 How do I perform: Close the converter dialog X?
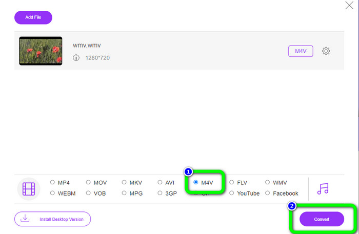[350, 6]
